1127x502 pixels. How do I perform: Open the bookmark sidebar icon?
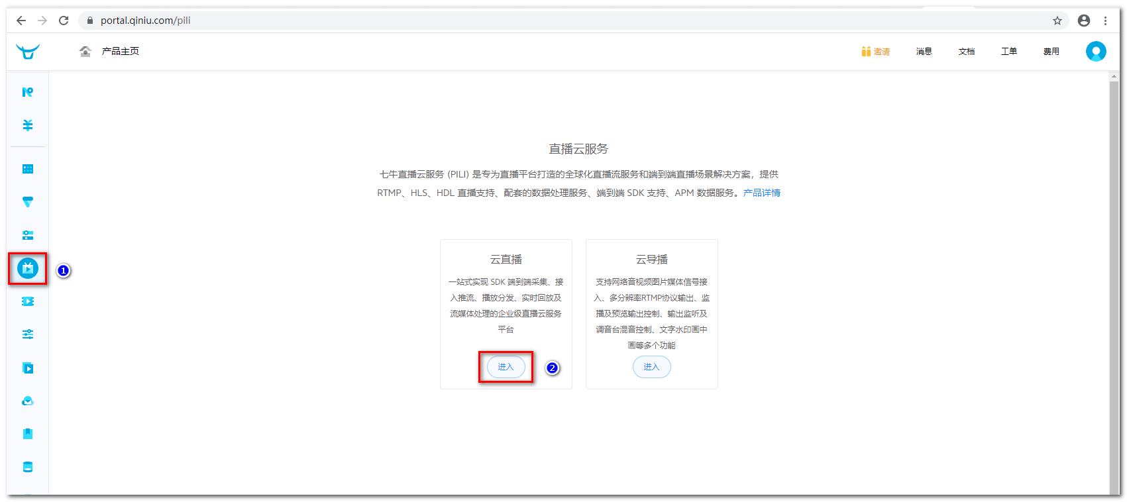[28, 434]
